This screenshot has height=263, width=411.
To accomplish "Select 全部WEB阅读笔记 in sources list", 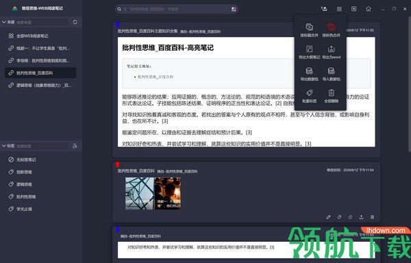I will 40,36.
